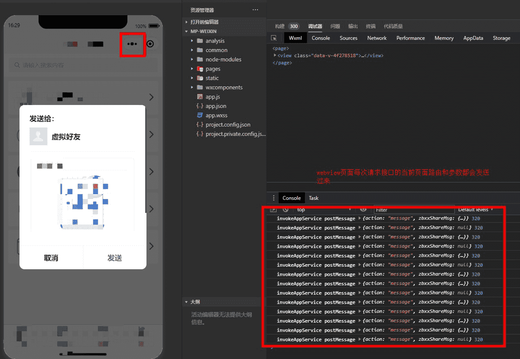The width and height of the screenshot is (520, 359).
Task: Click the magnifier icon in the search bar
Action: click(x=17, y=65)
